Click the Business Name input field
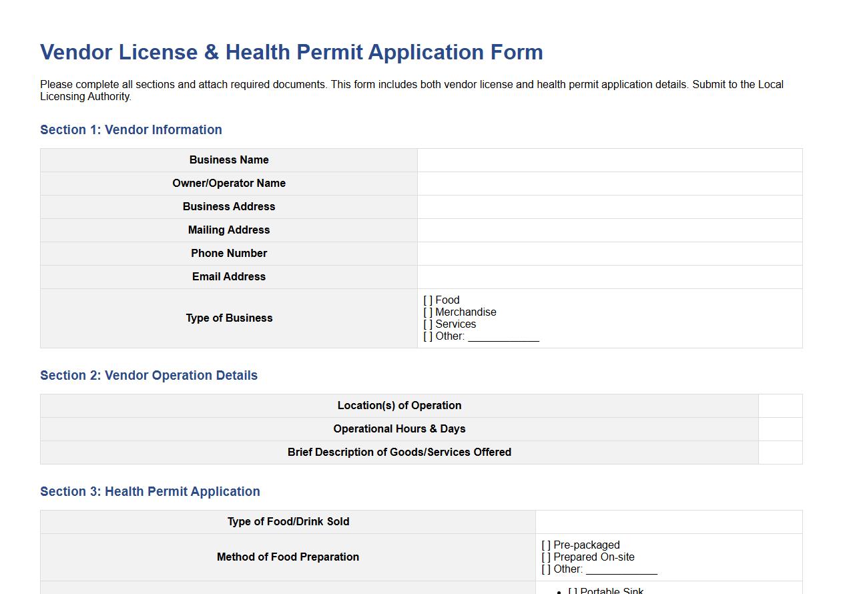This screenshot has height=594, width=843. [609, 160]
